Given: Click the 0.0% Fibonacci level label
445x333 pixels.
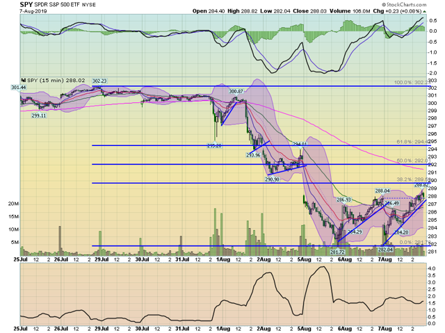Looking at the screenshot, I should click(x=415, y=243).
